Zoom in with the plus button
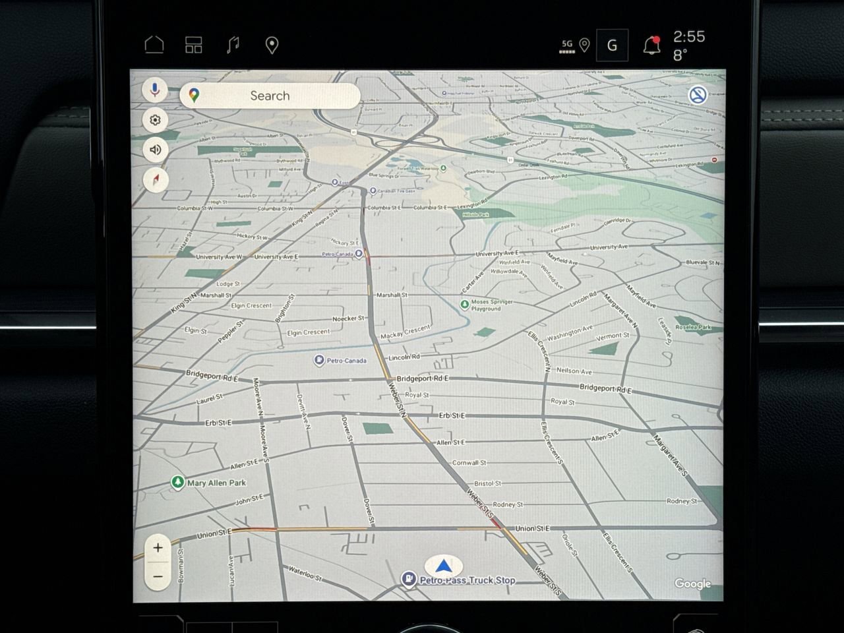The image size is (844, 633). click(158, 548)
